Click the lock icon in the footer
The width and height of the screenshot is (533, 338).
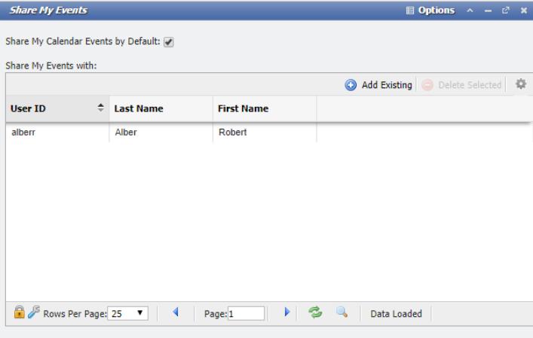click(x=19, y=312)
